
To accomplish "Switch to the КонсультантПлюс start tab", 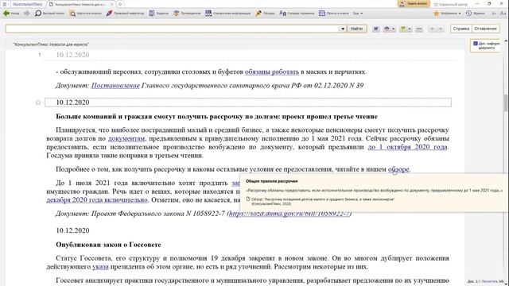I will pos(28,4).
